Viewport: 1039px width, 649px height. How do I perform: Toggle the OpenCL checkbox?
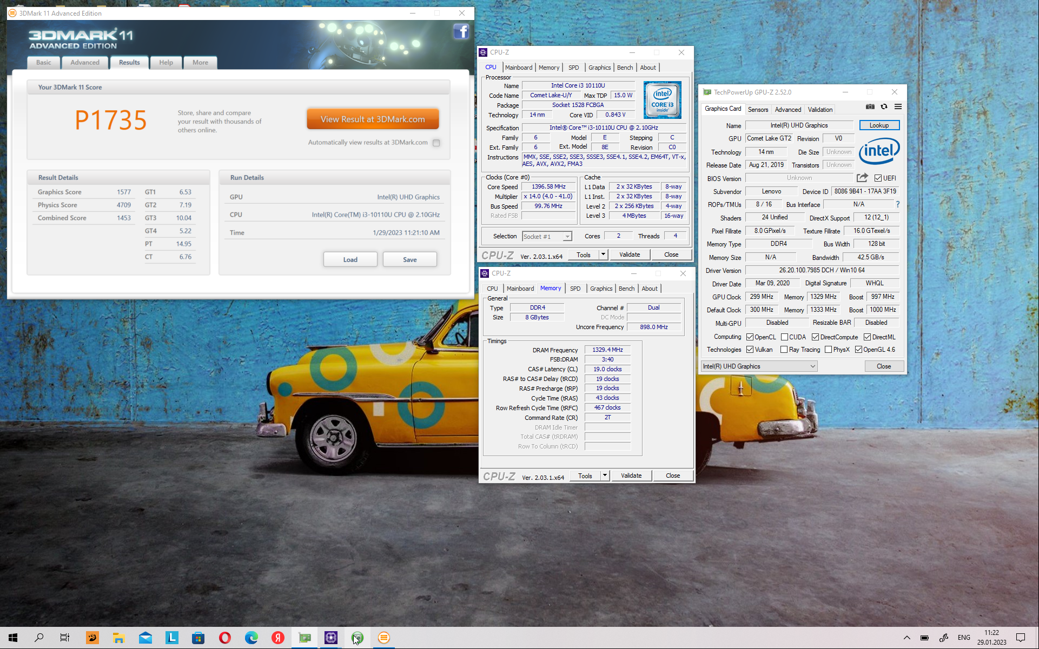(x=750, y=337)
